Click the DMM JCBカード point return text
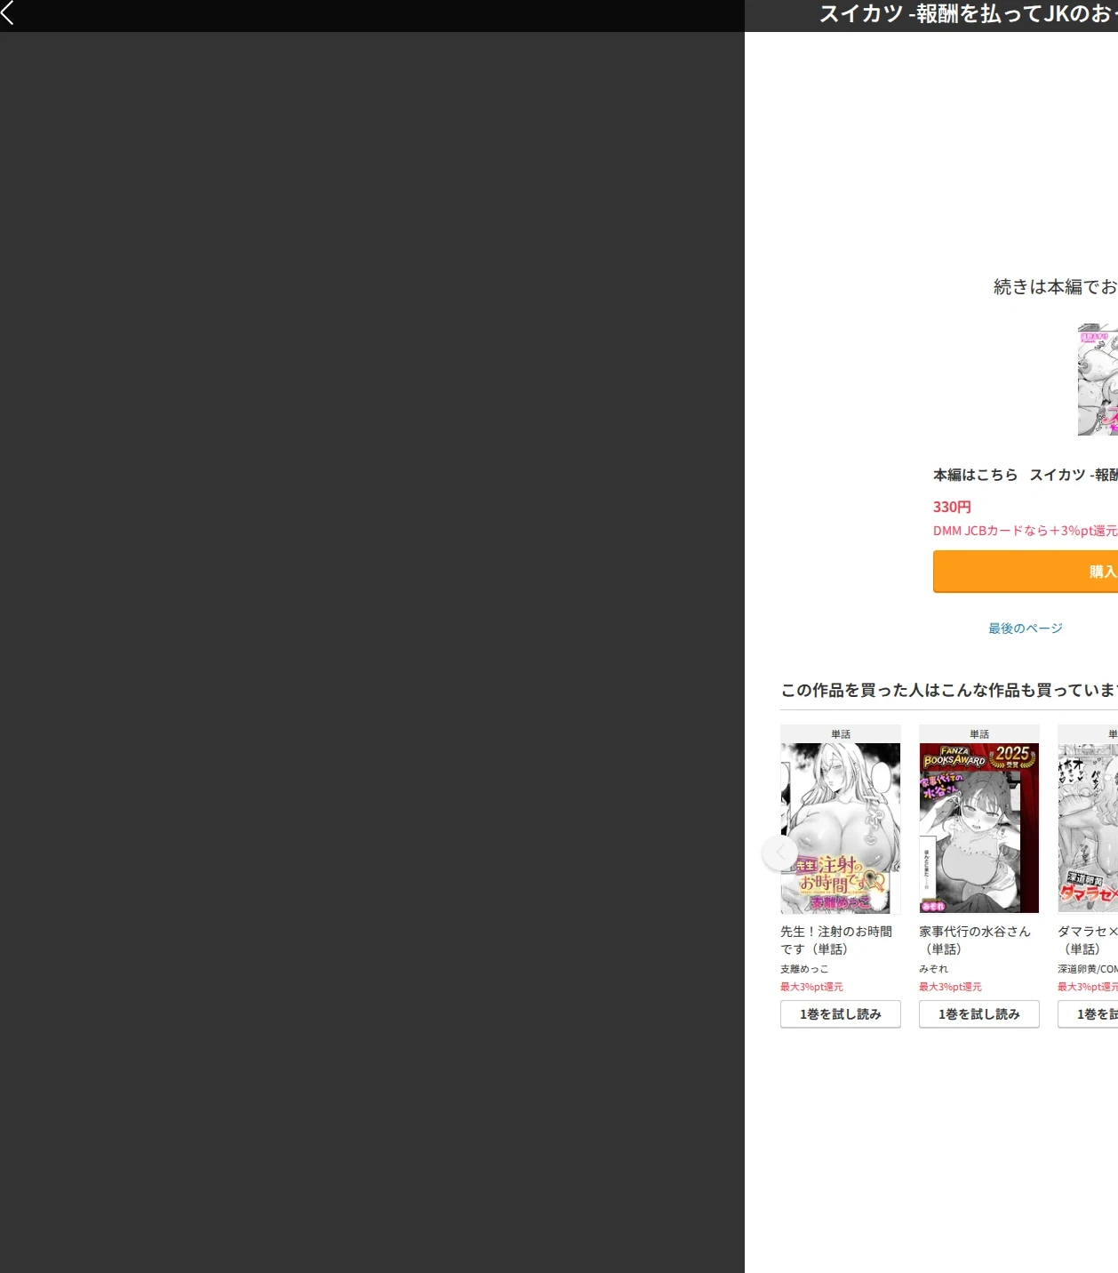The width and height of the screenshot is (1118, 1273). click(x=1026, y=531)
